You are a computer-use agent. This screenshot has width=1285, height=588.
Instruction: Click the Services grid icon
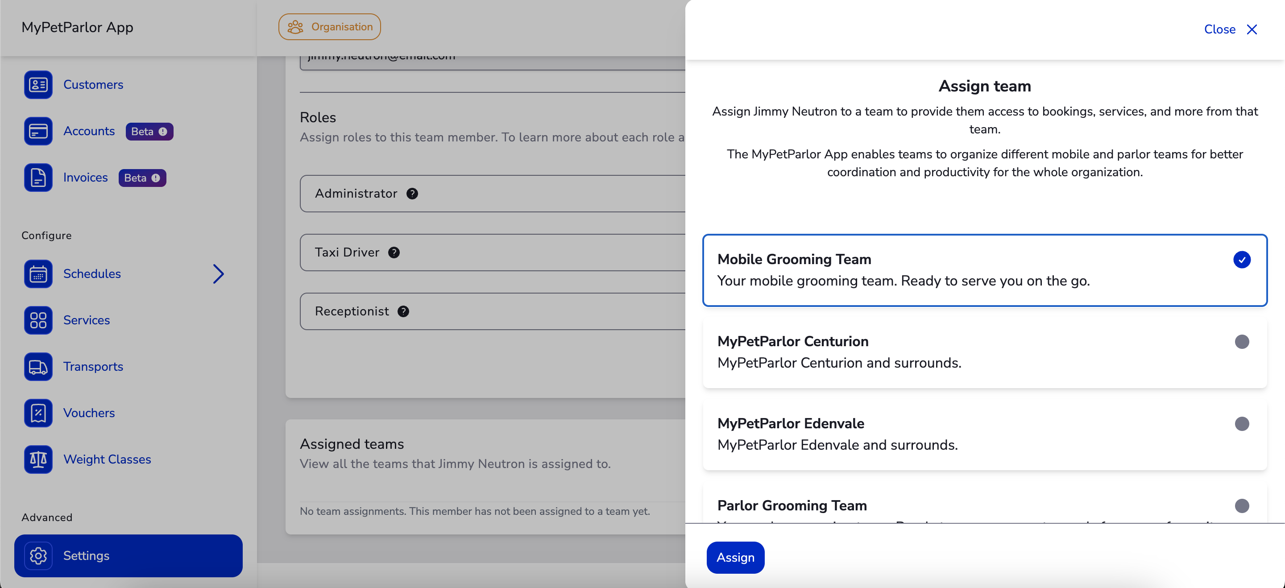coord(38,320)
